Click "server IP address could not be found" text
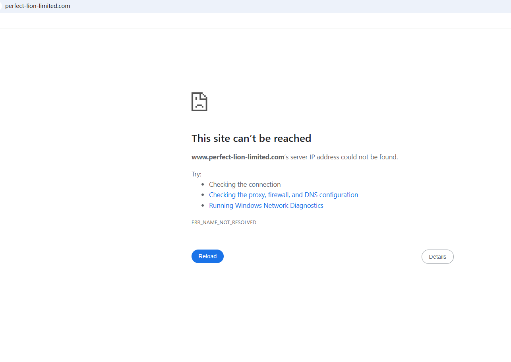This screenshot has width=511, height=362. pos(344,157)
